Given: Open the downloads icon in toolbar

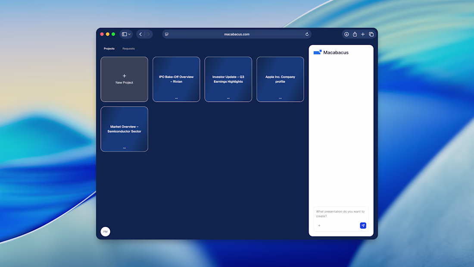Looking at the screenshot, I should 346,34.
